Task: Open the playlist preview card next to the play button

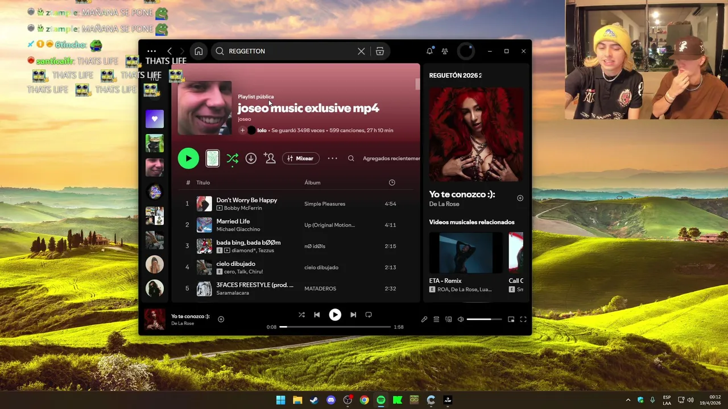Action: click(212, 158)
